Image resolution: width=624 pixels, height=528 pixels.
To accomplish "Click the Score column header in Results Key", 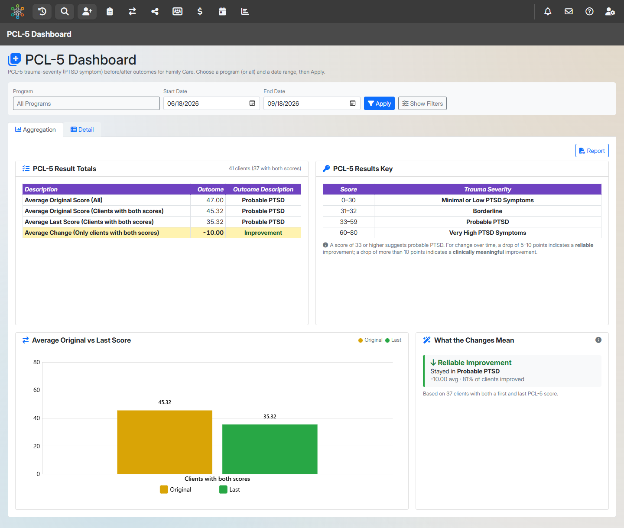I will [348, 189].
